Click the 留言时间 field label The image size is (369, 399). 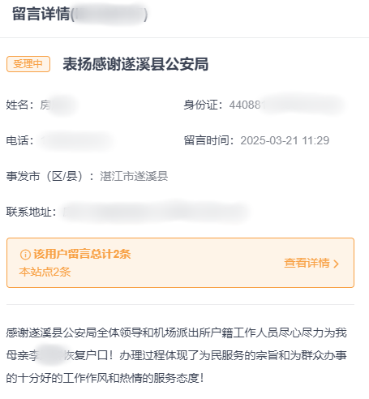click(208, 140)
